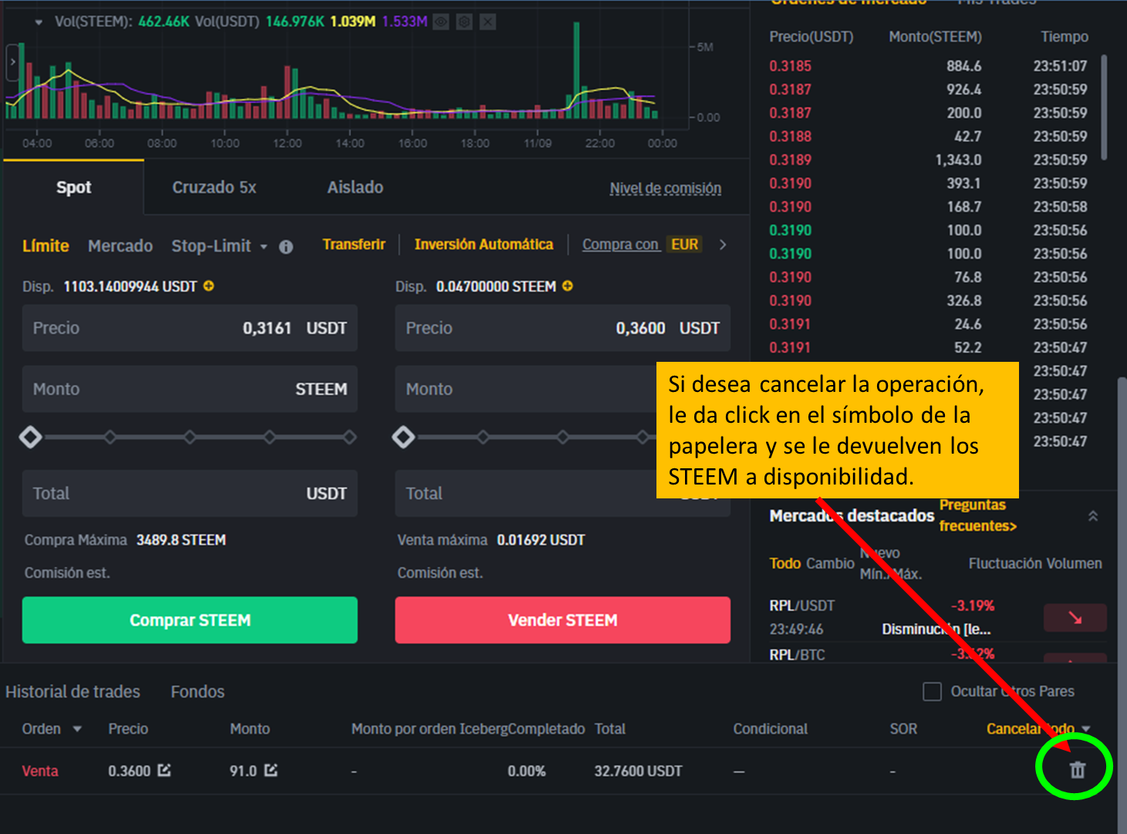The image size is (1127, 834).
Task: Open the Stop-Limit order type dropdown
Action: [264, 247]
